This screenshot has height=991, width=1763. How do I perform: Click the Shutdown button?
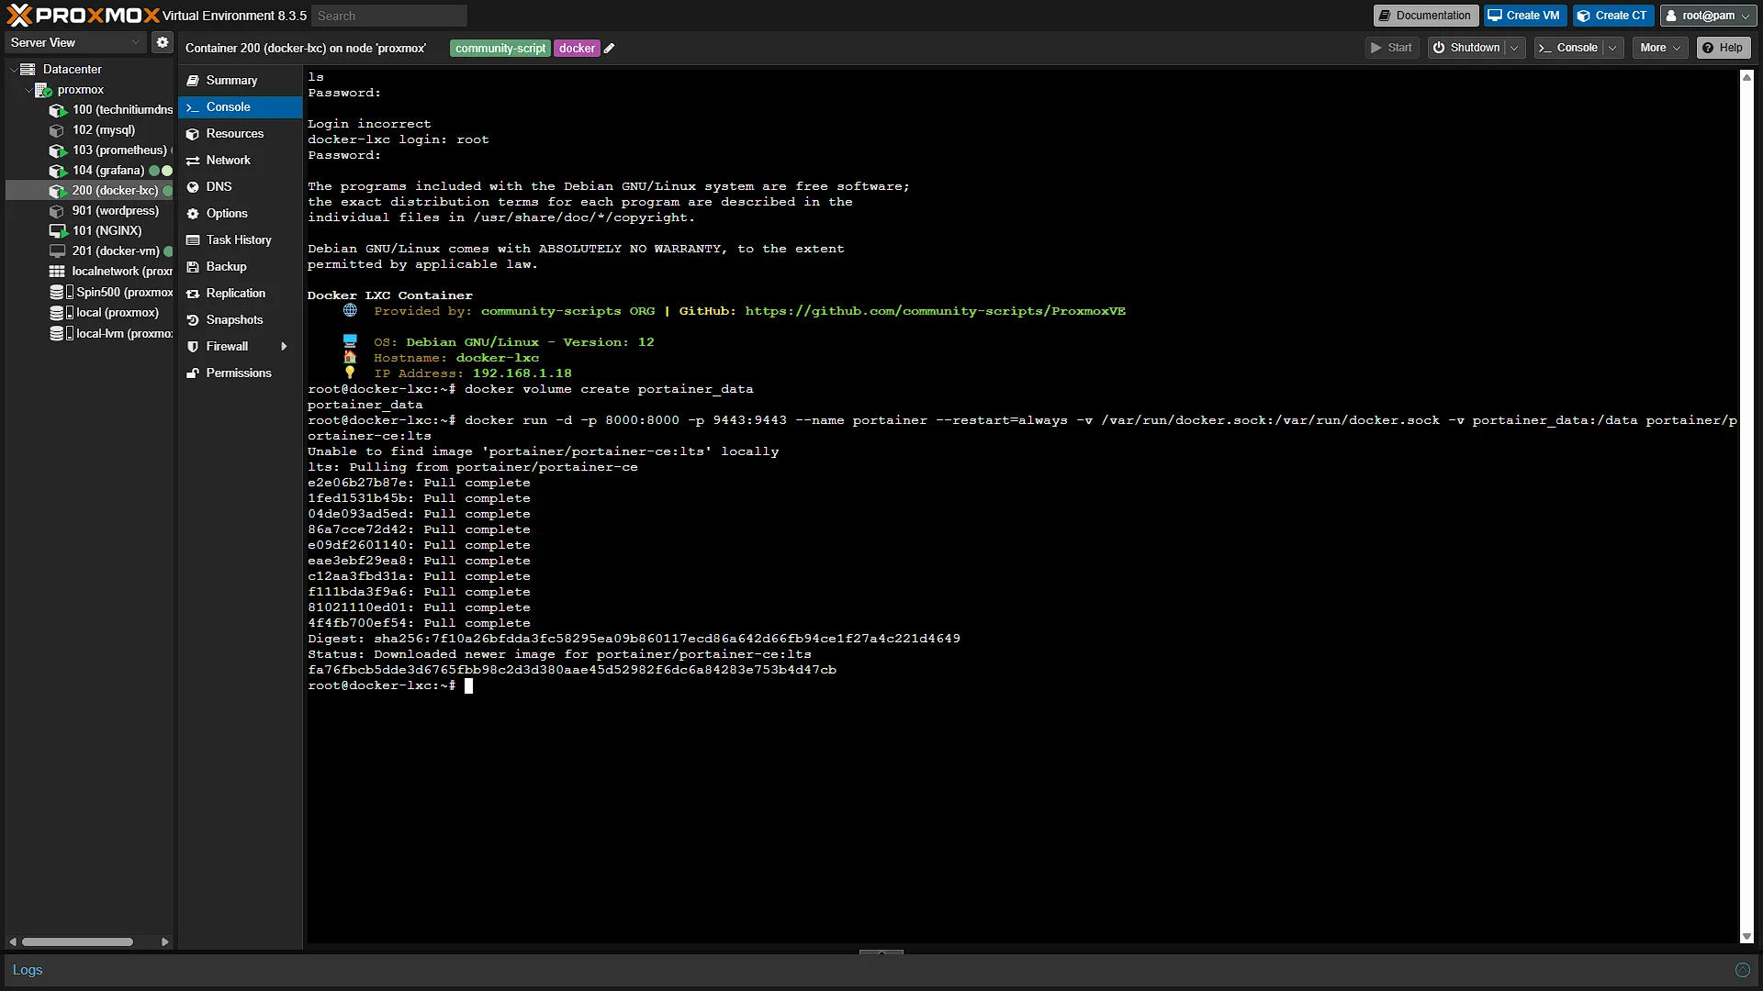1466,48
